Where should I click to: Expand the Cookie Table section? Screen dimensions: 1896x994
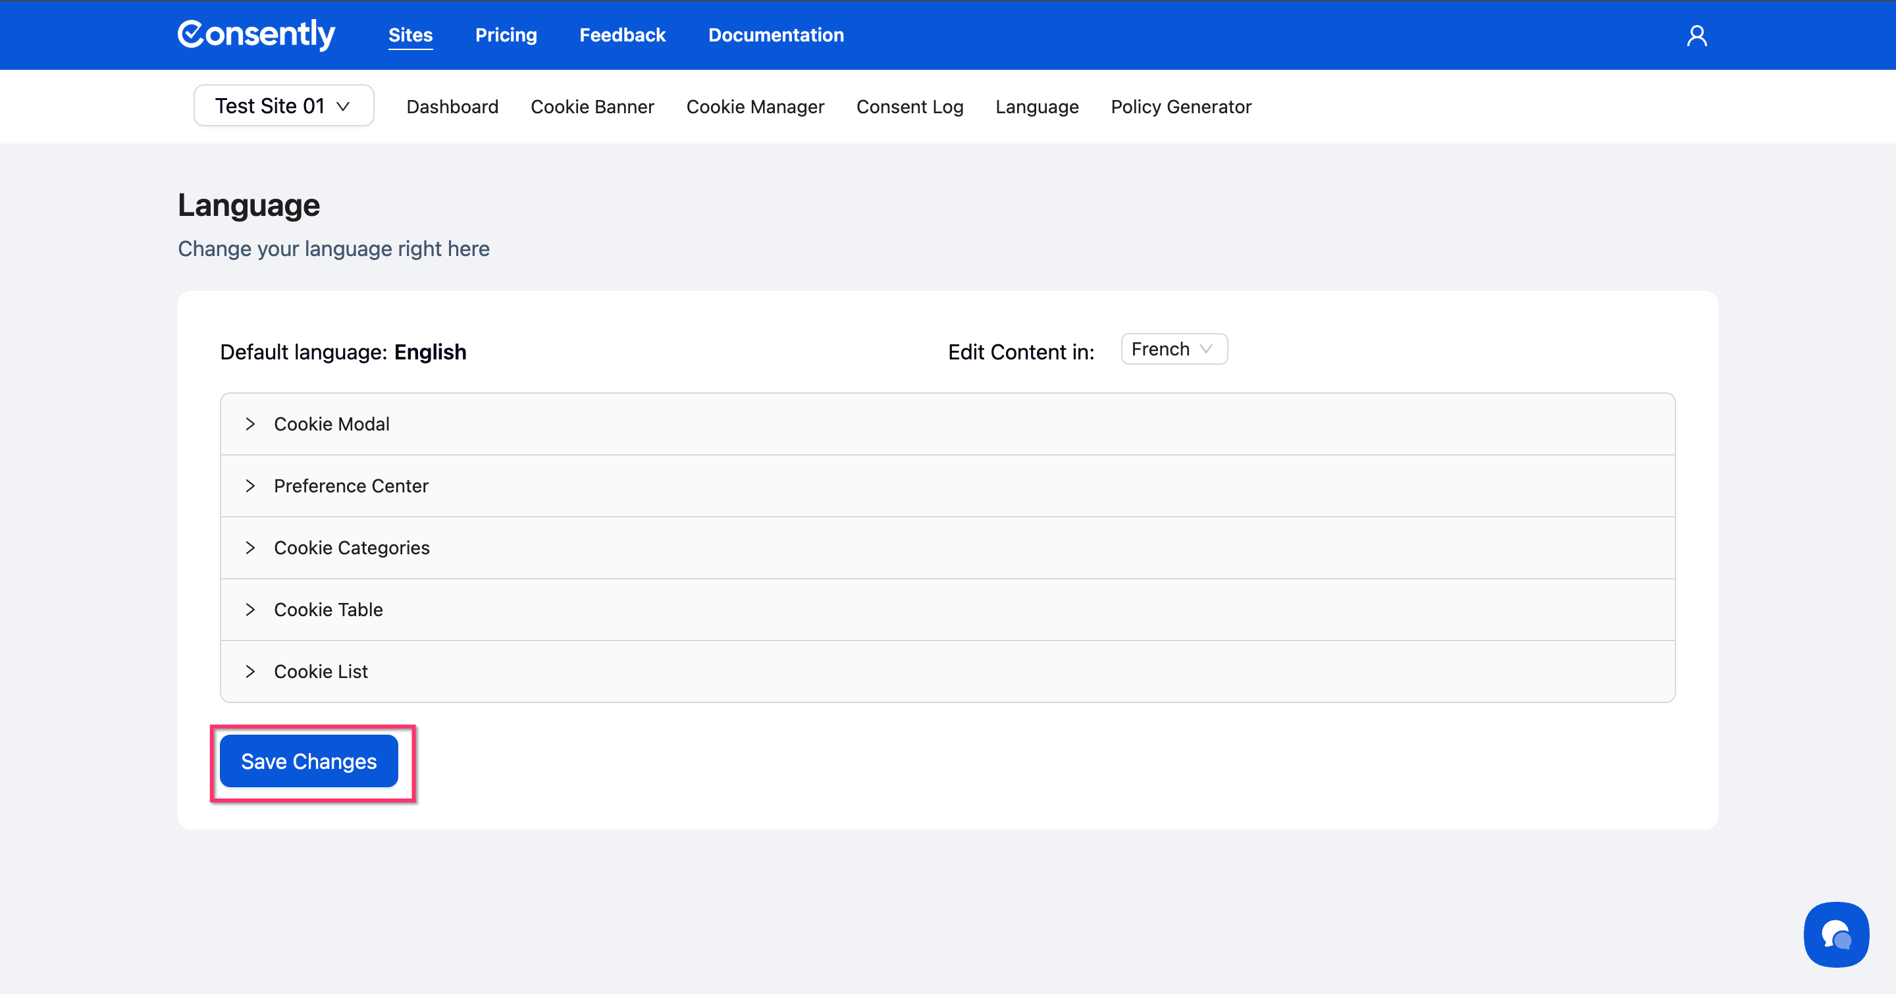click(328, 609)
